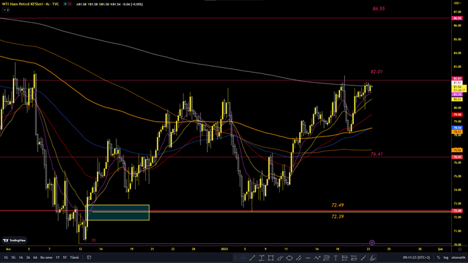Screen dimensions: 468x263
Task: Expand the collapsed indicators legend arrow
Action: point(6,10)
